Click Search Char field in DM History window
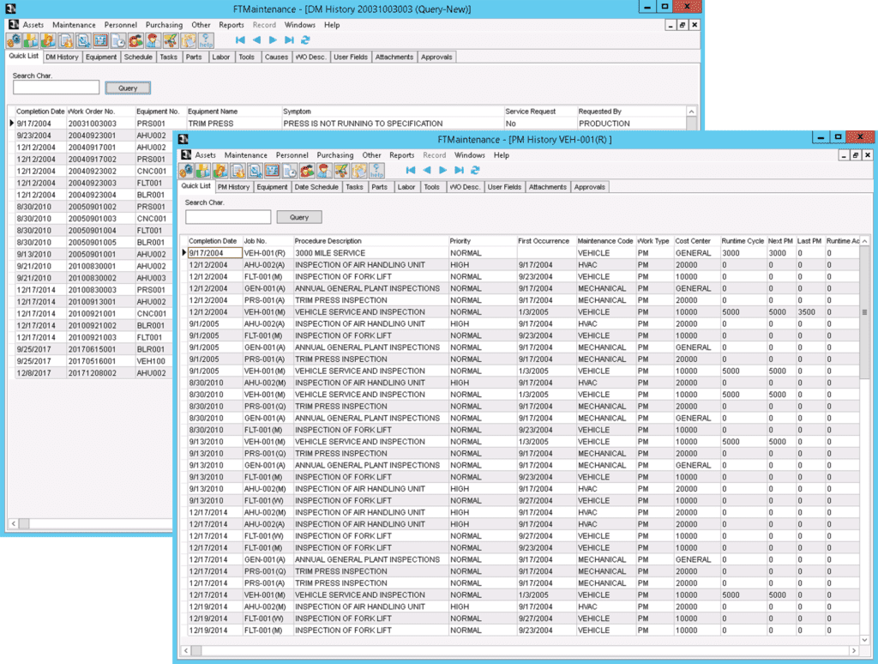The width and height of the screenshot is (878, 664). point(56,88)
